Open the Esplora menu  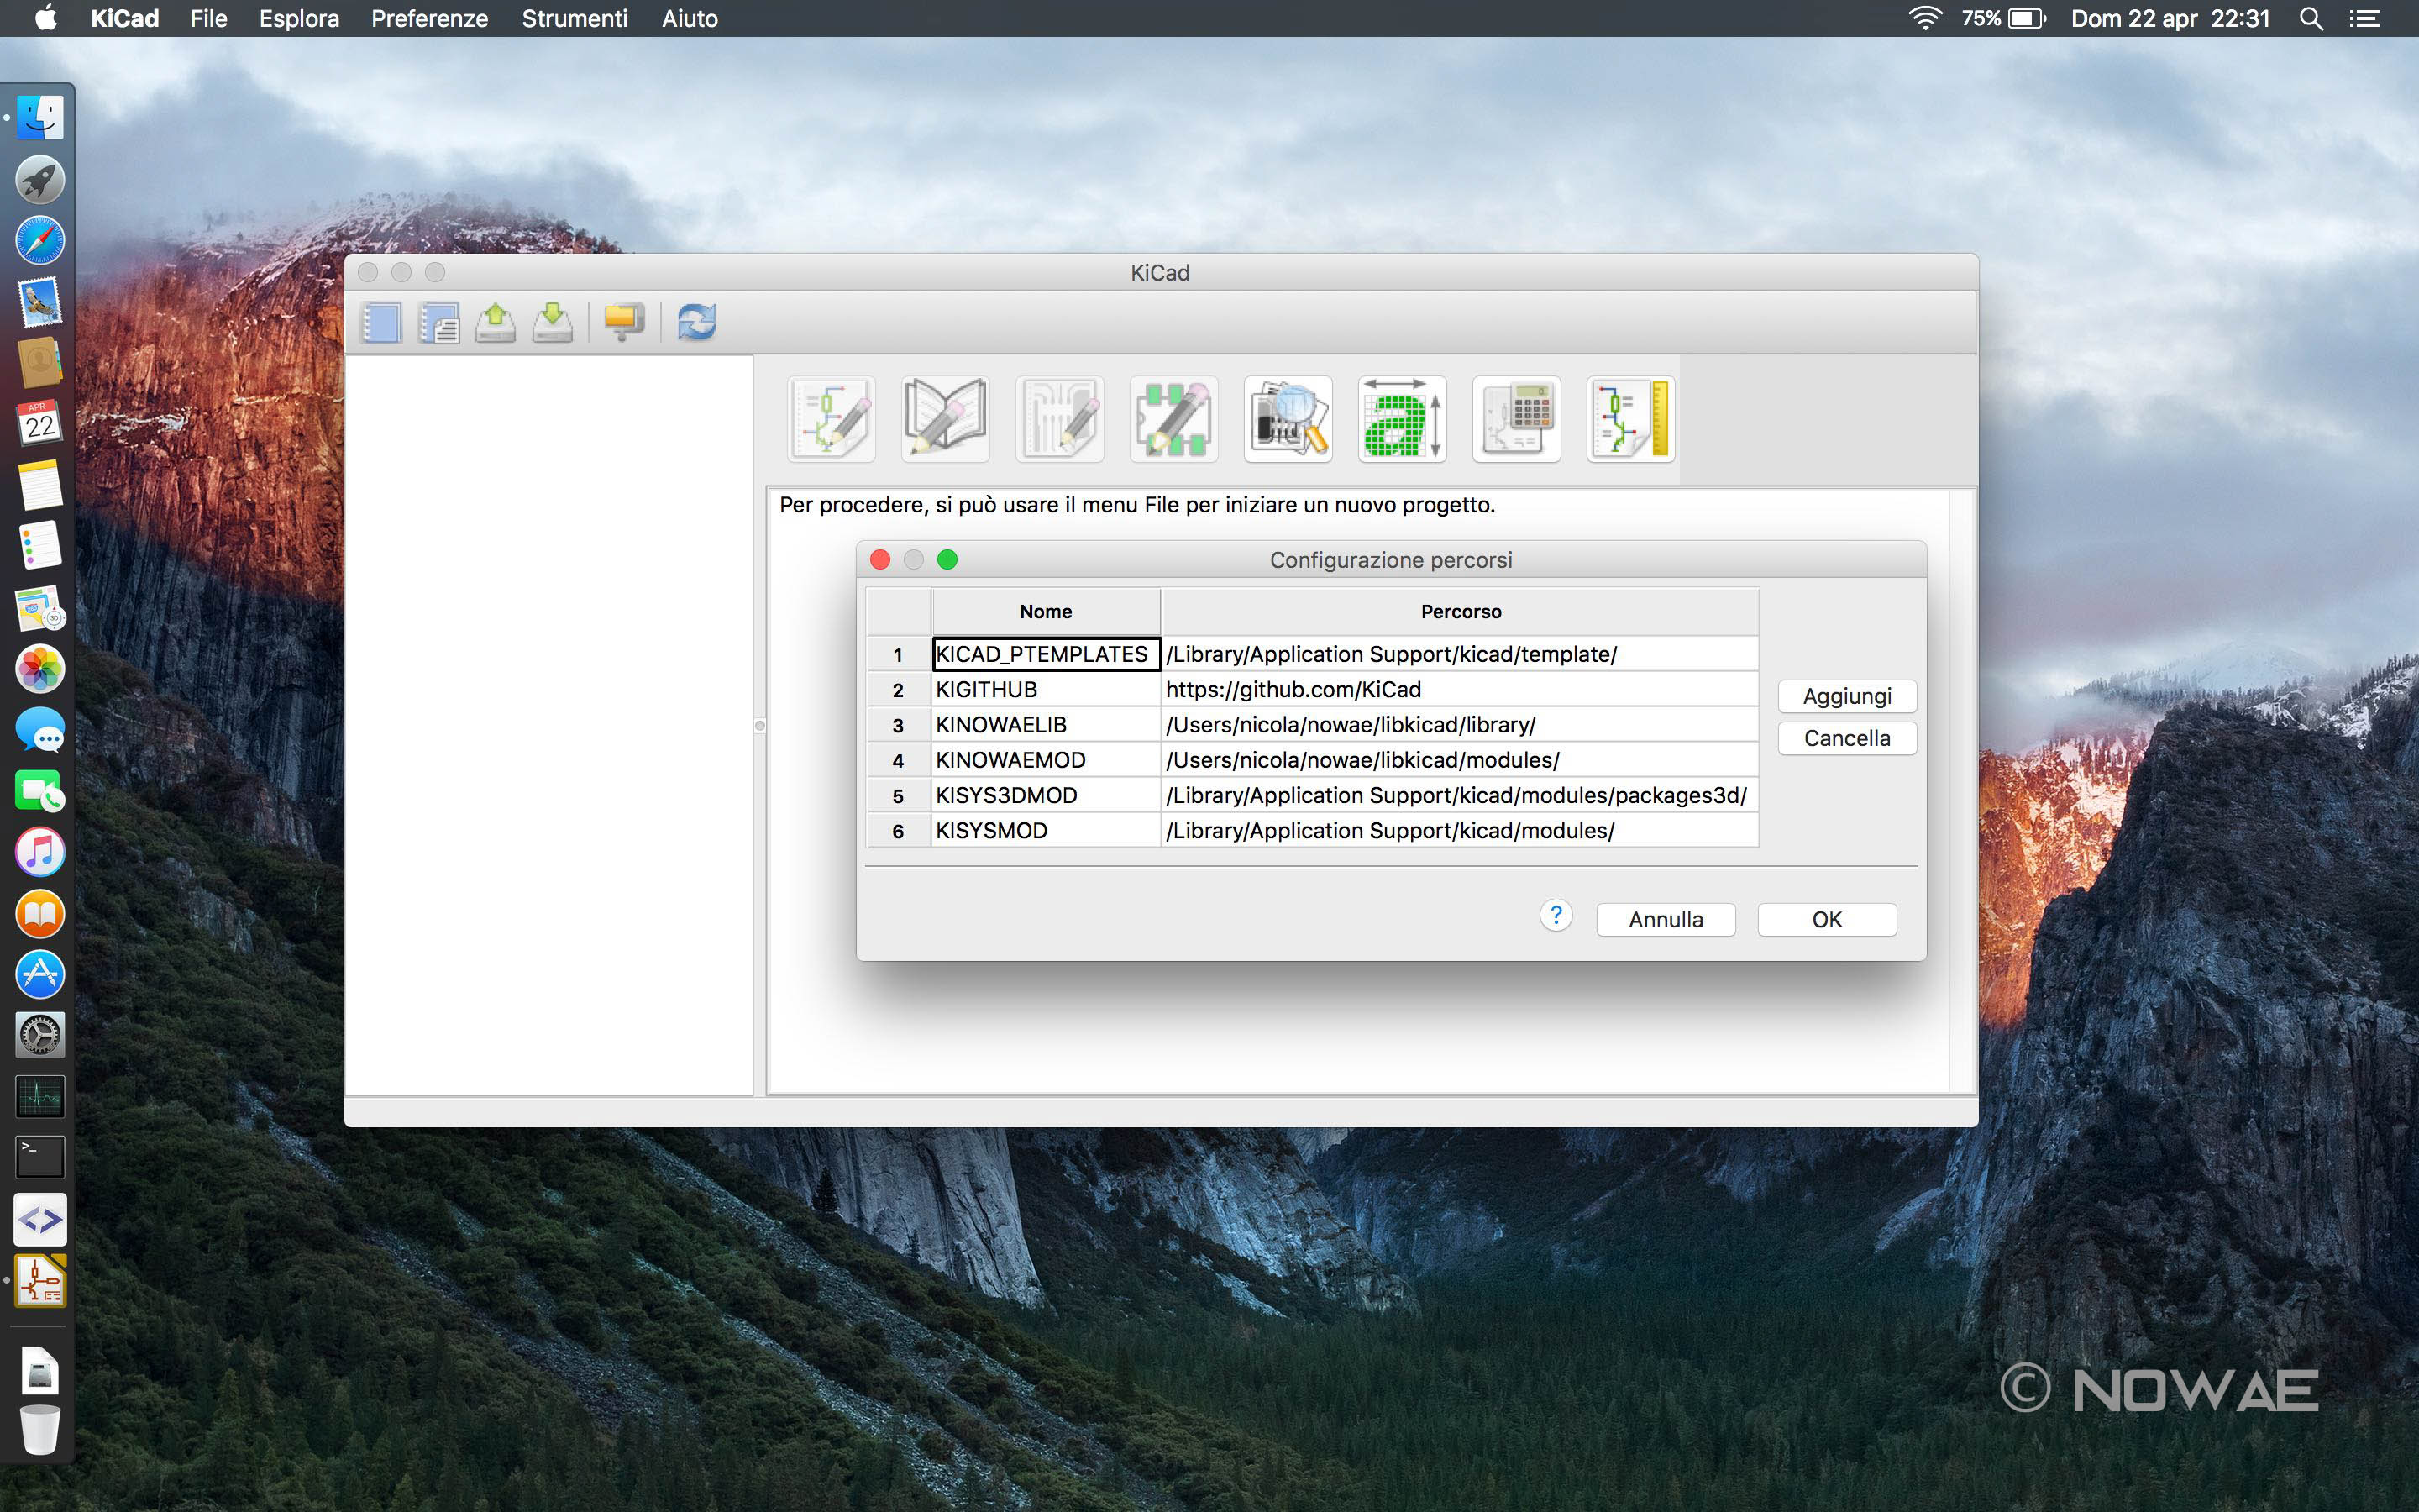(x=299, y=18)
